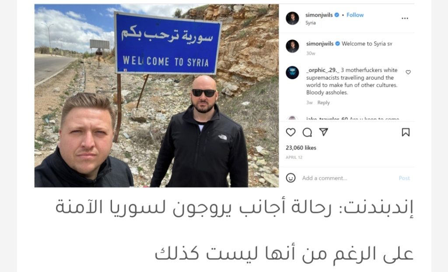Like the post with heart icon
The image size is (448, 272).
[x=290, y=133]
